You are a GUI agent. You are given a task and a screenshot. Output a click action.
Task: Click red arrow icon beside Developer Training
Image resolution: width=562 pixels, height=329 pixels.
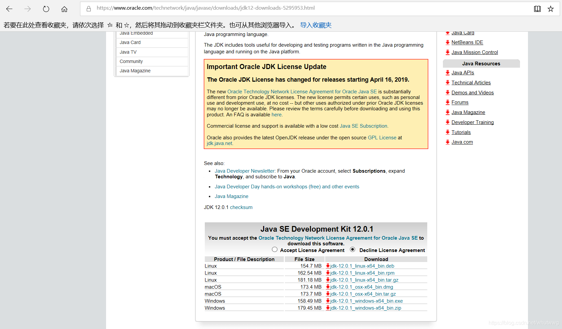(x=448, y=122)
